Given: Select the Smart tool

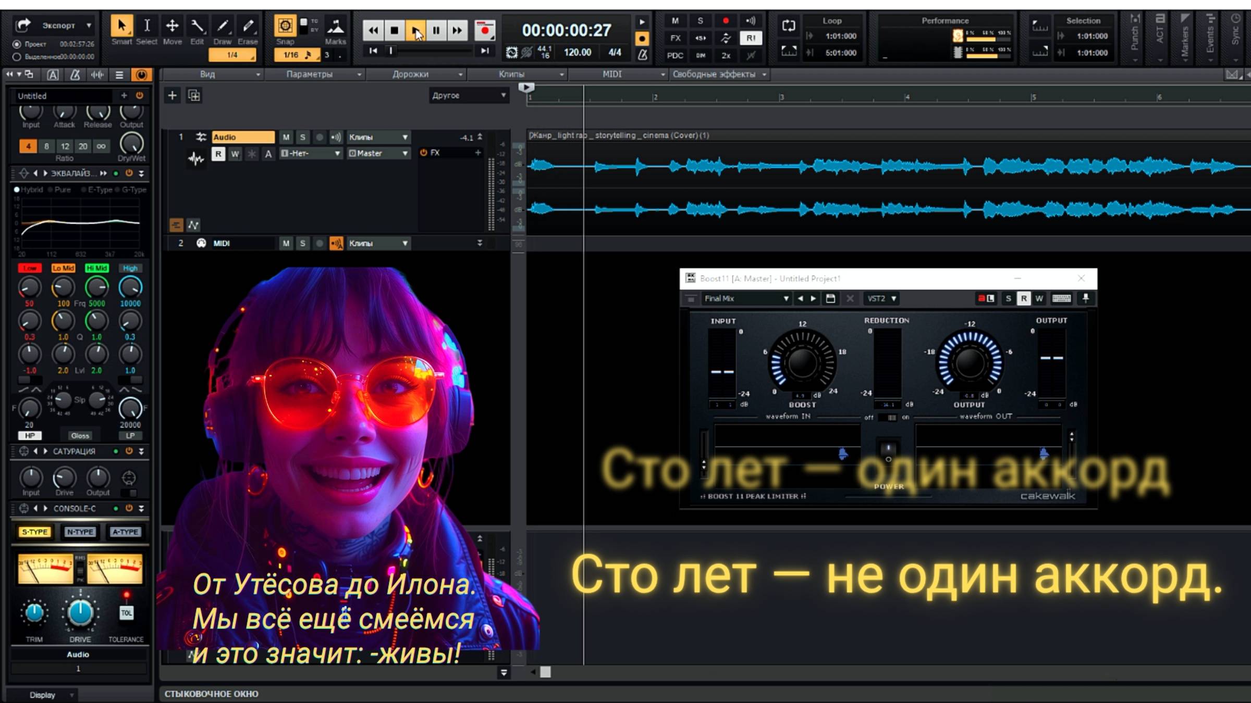Looking at the screenshot, I should [x=121, y=26].
